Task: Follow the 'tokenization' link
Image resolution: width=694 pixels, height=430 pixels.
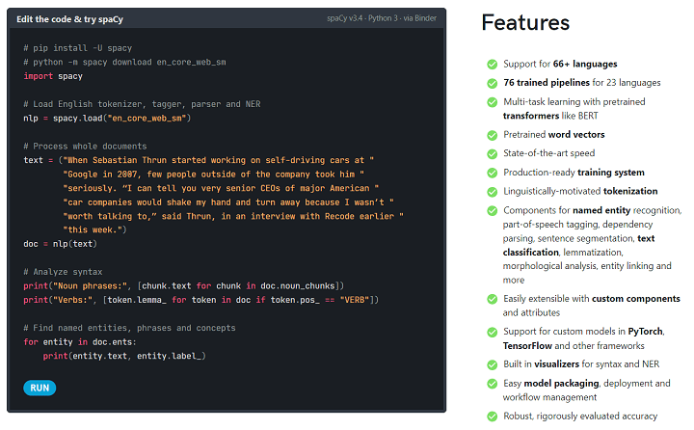Action: pos(630,191)
